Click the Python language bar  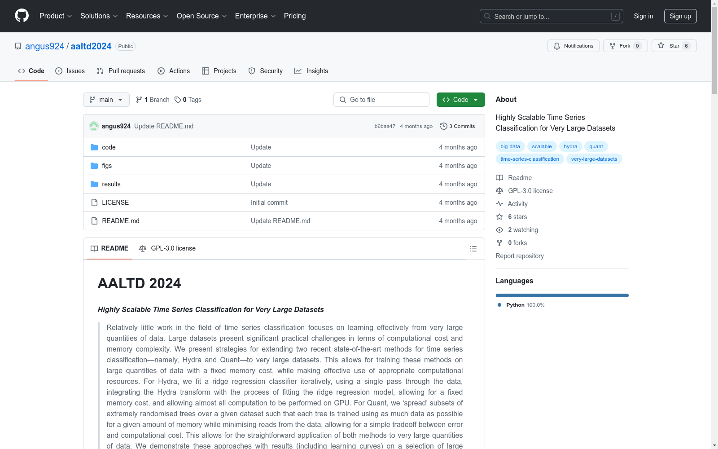(x=562, y=295)
